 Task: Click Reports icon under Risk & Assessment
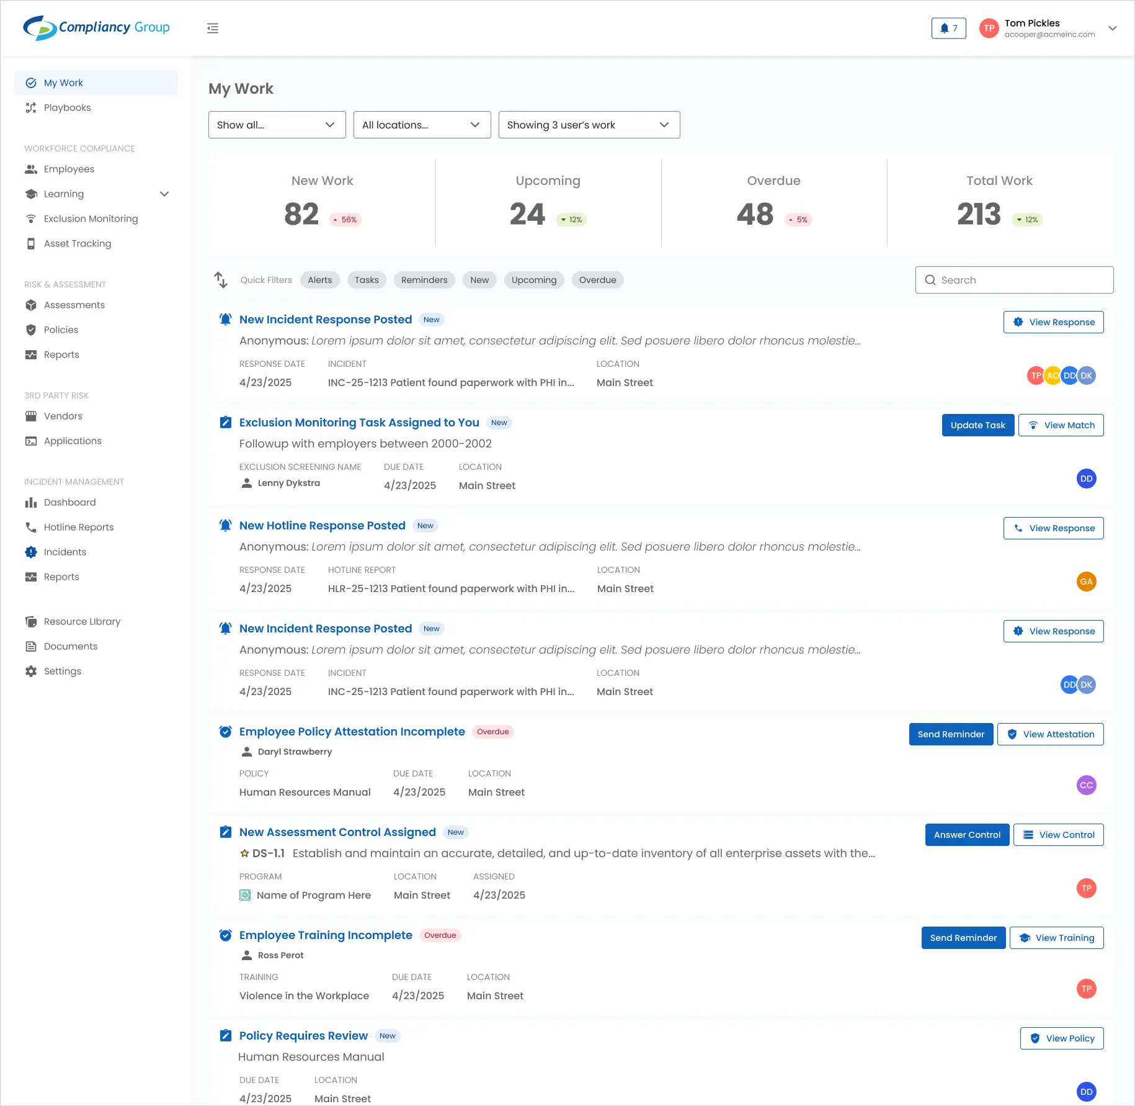(31, 354)
